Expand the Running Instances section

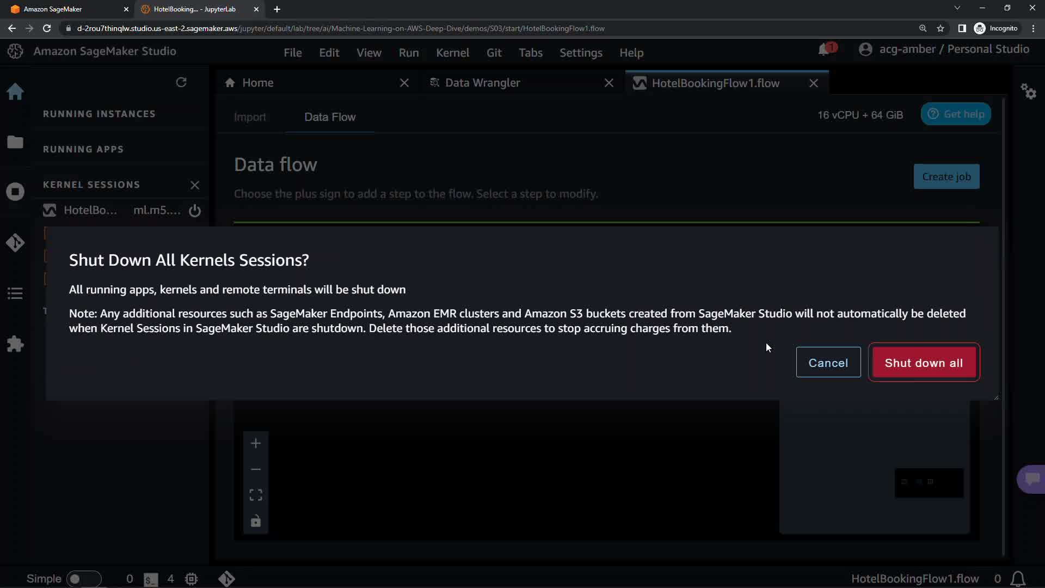click(x=99, y=114)
